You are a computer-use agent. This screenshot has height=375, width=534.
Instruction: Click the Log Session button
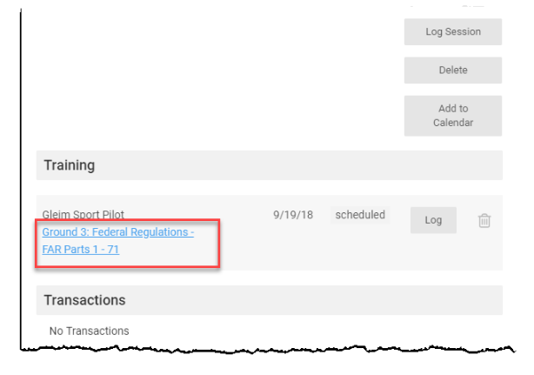453,31
